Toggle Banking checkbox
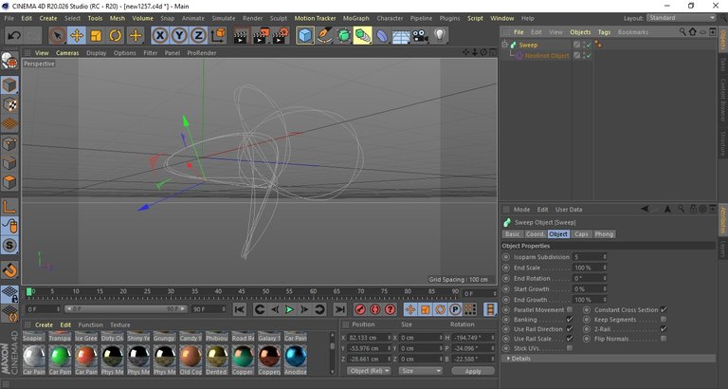 [x=570, y=320]
